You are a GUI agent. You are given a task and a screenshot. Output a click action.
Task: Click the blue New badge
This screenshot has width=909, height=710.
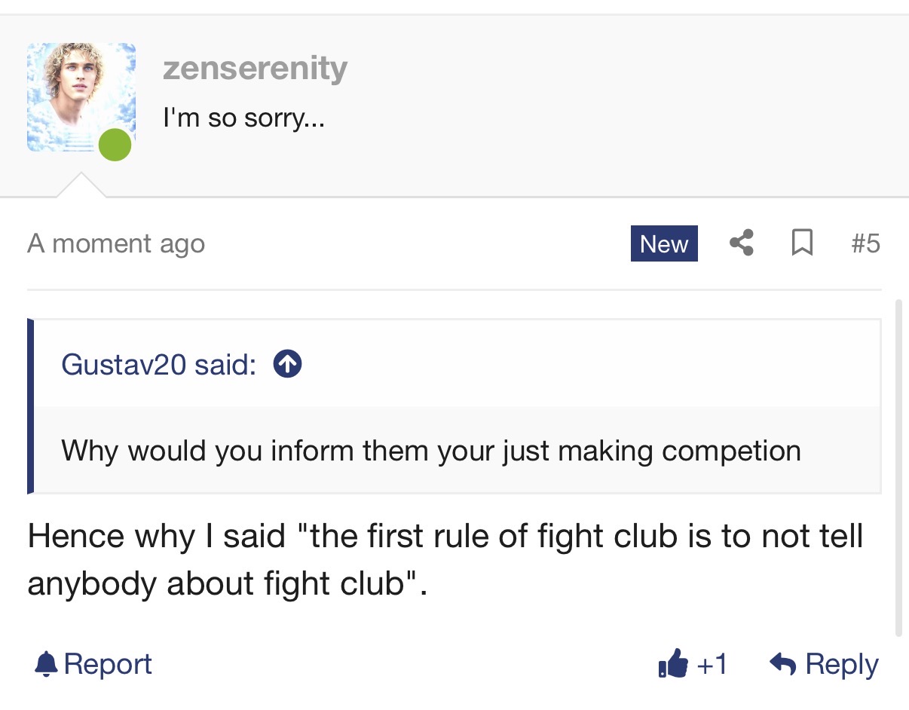pyautogui.click(x=664, y=243)
